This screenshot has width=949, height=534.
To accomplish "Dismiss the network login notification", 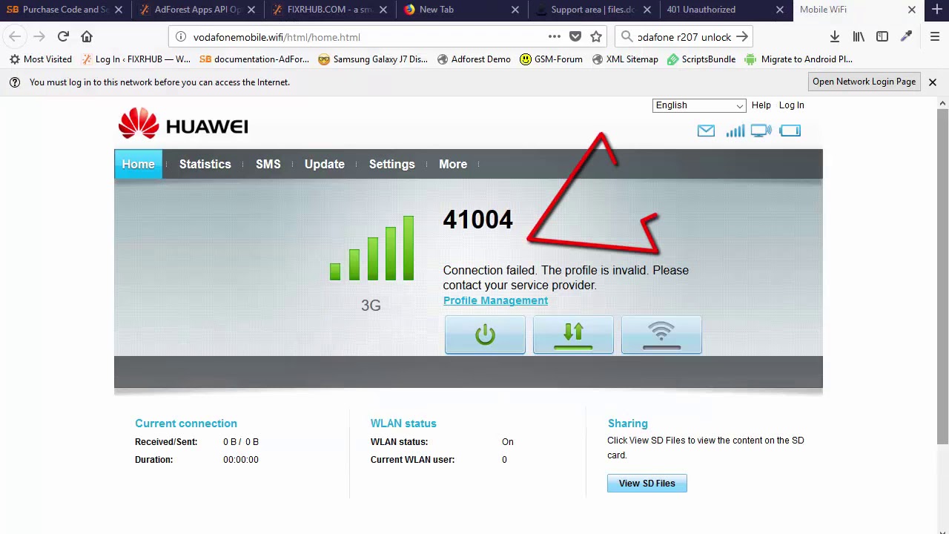I will (933, 82).
